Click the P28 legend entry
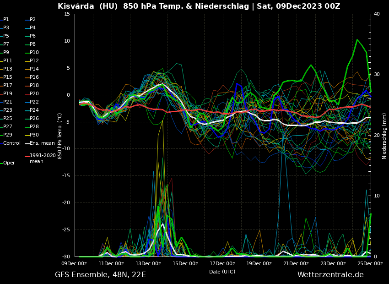Screen dimensions: 389x284 click(x=34, y=127)
